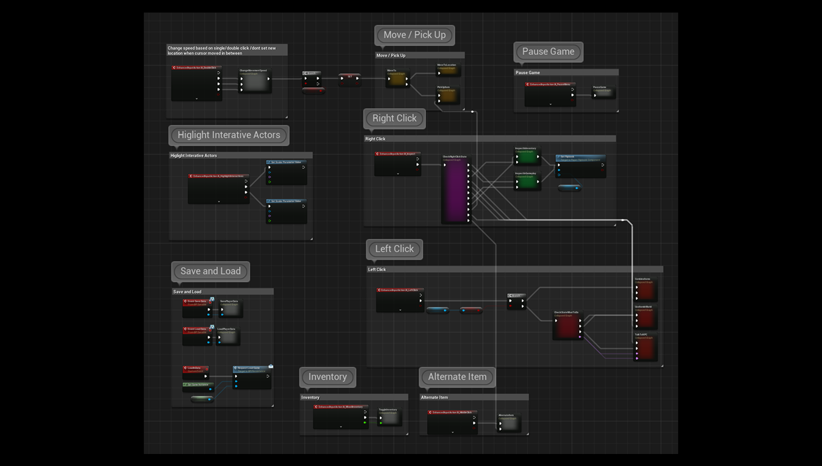Click the green output pin on IA_WheelInventory node

[x=365, y=422]
